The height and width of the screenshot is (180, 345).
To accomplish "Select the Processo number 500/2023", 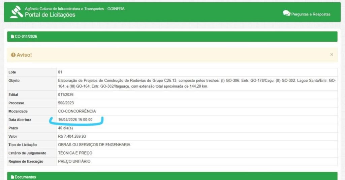I will (65, 103).
